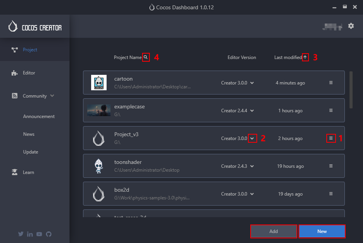Click the project list vertical scrollbar
The height and width of the screenshot is (243, 363).
(x=351, y=89)
